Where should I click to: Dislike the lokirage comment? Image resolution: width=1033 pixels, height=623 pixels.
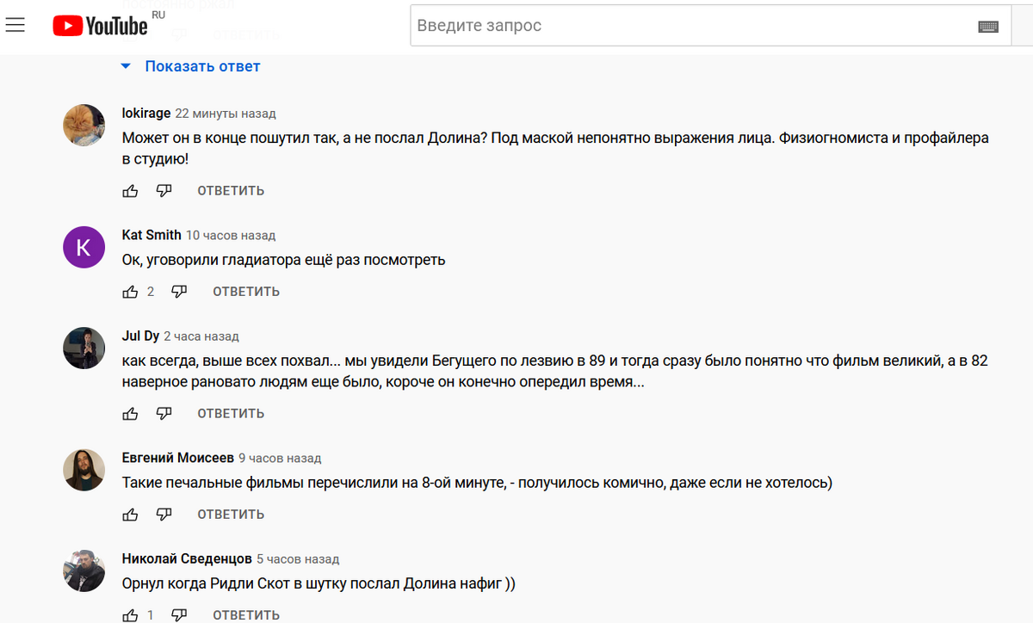164,191
